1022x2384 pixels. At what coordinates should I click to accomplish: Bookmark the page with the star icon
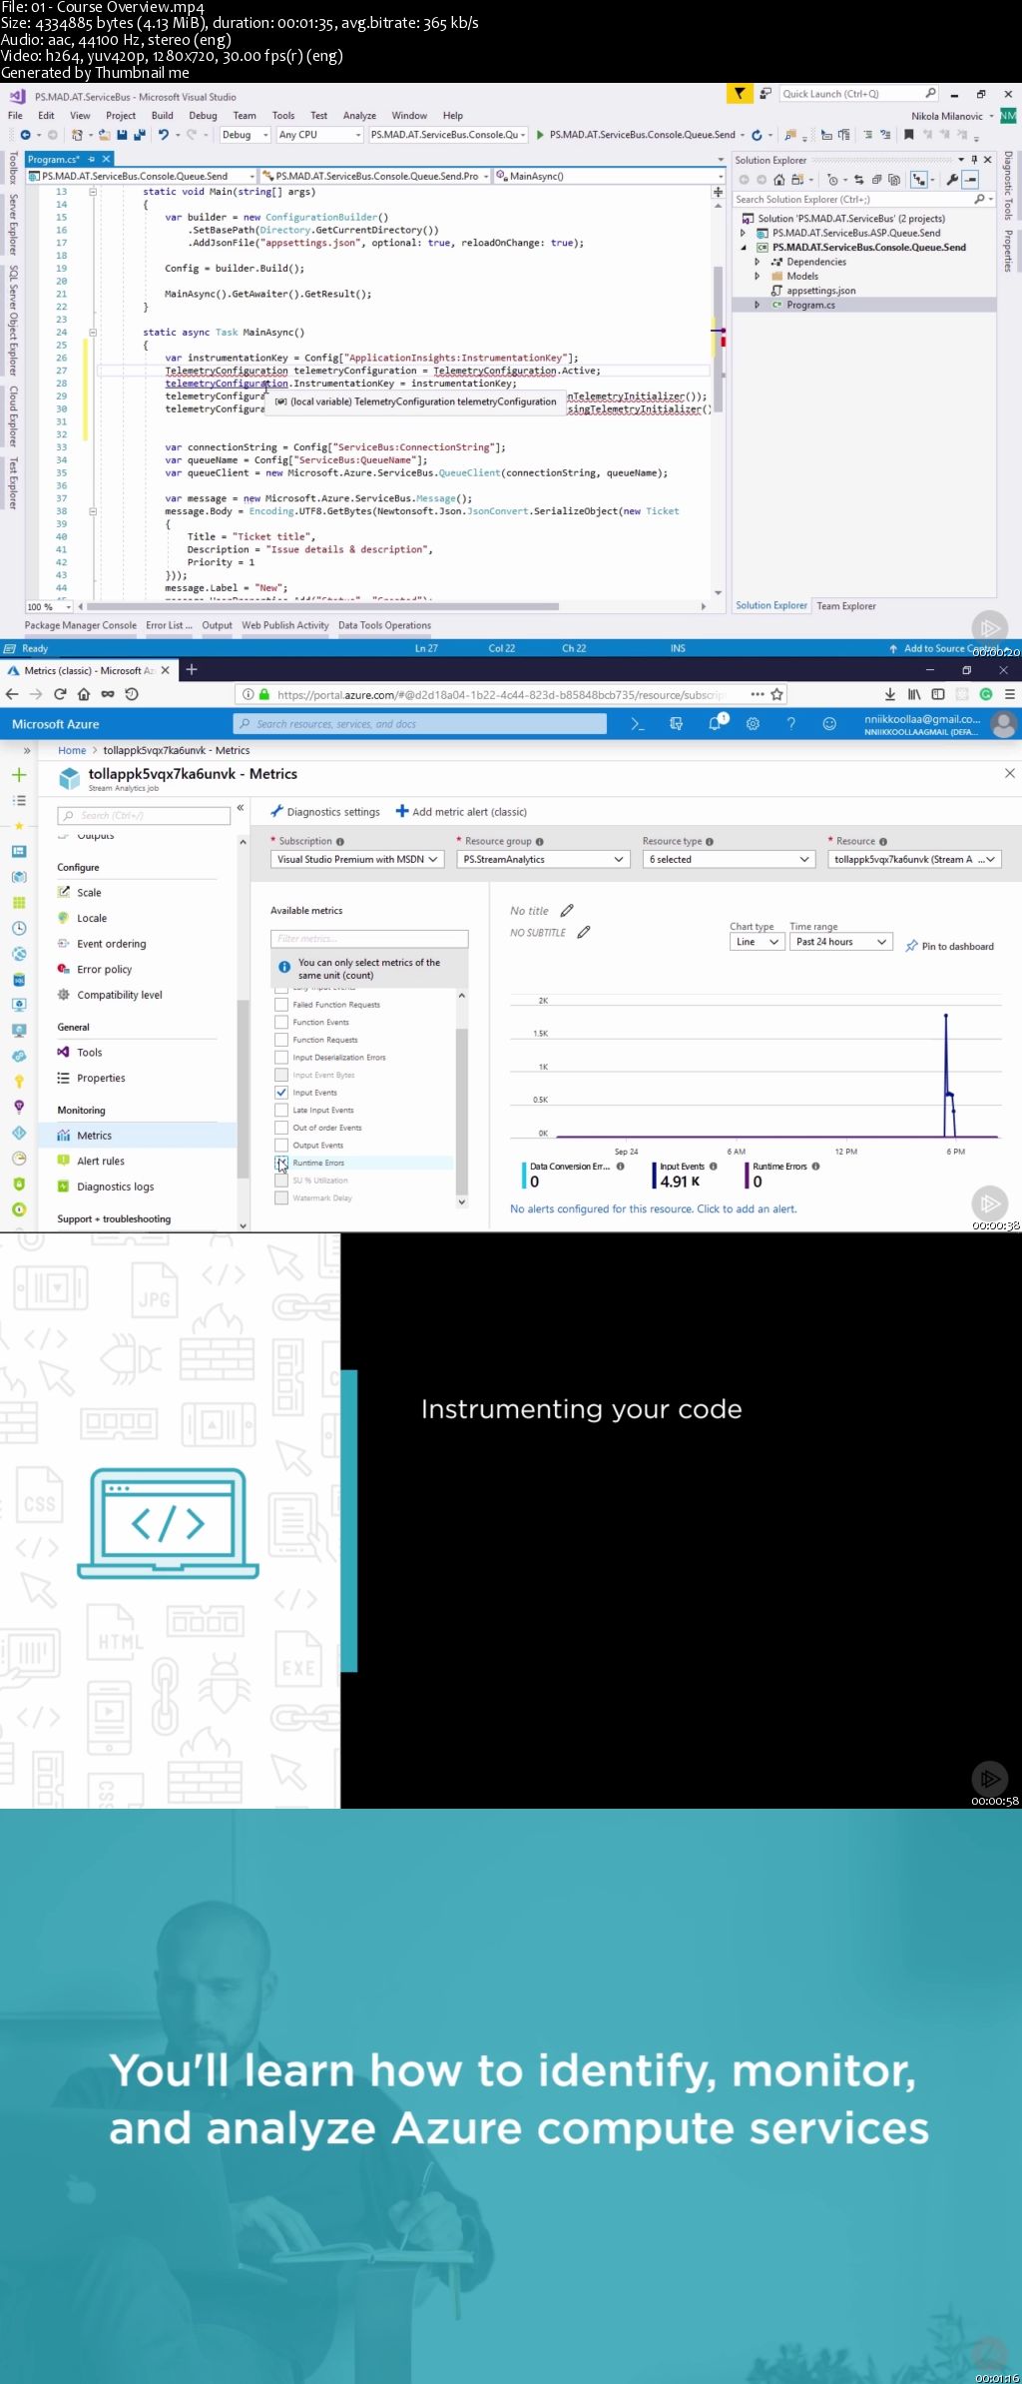pyautogui.click(x=776, y=694)
